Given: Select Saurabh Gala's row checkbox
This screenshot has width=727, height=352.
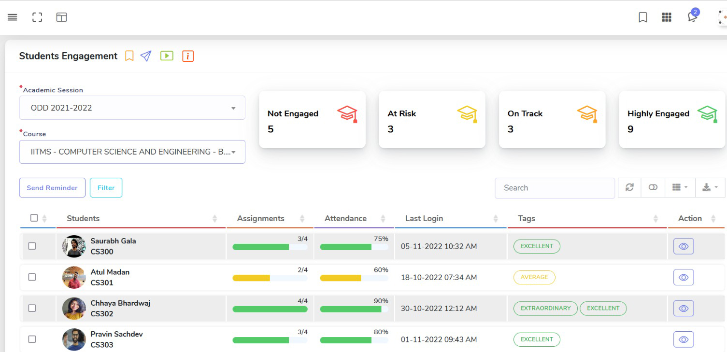Looking at the screenshot, I should coord(32,246).
